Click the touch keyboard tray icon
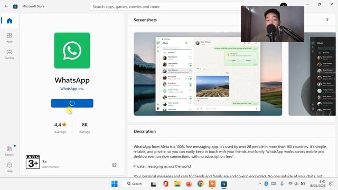 point(274,184)
